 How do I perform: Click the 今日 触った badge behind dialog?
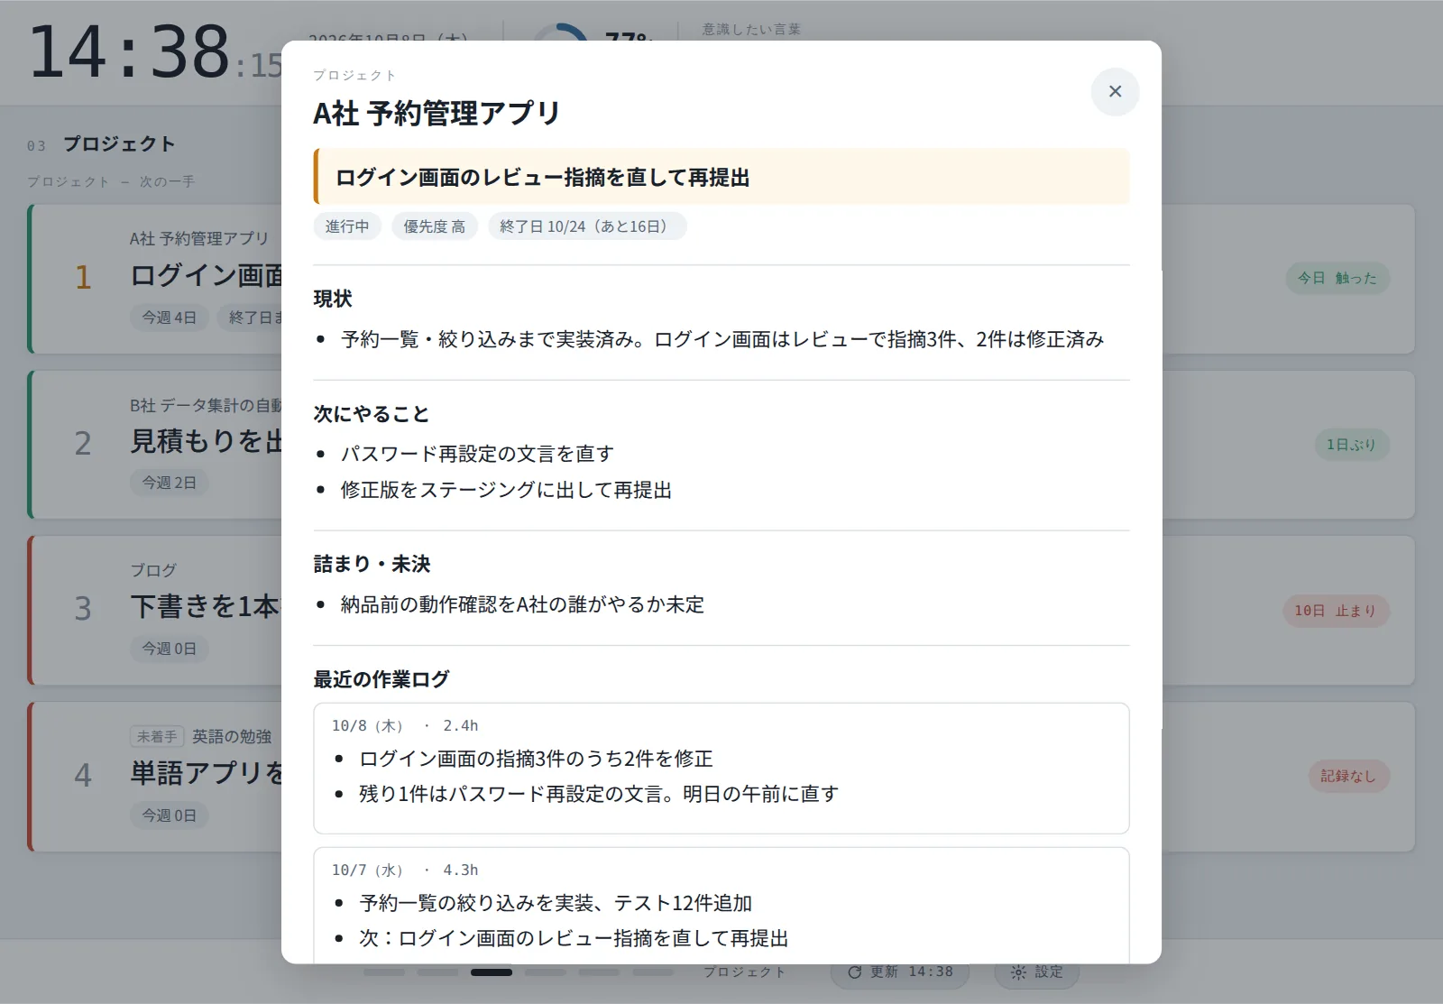pos(1337,278)
